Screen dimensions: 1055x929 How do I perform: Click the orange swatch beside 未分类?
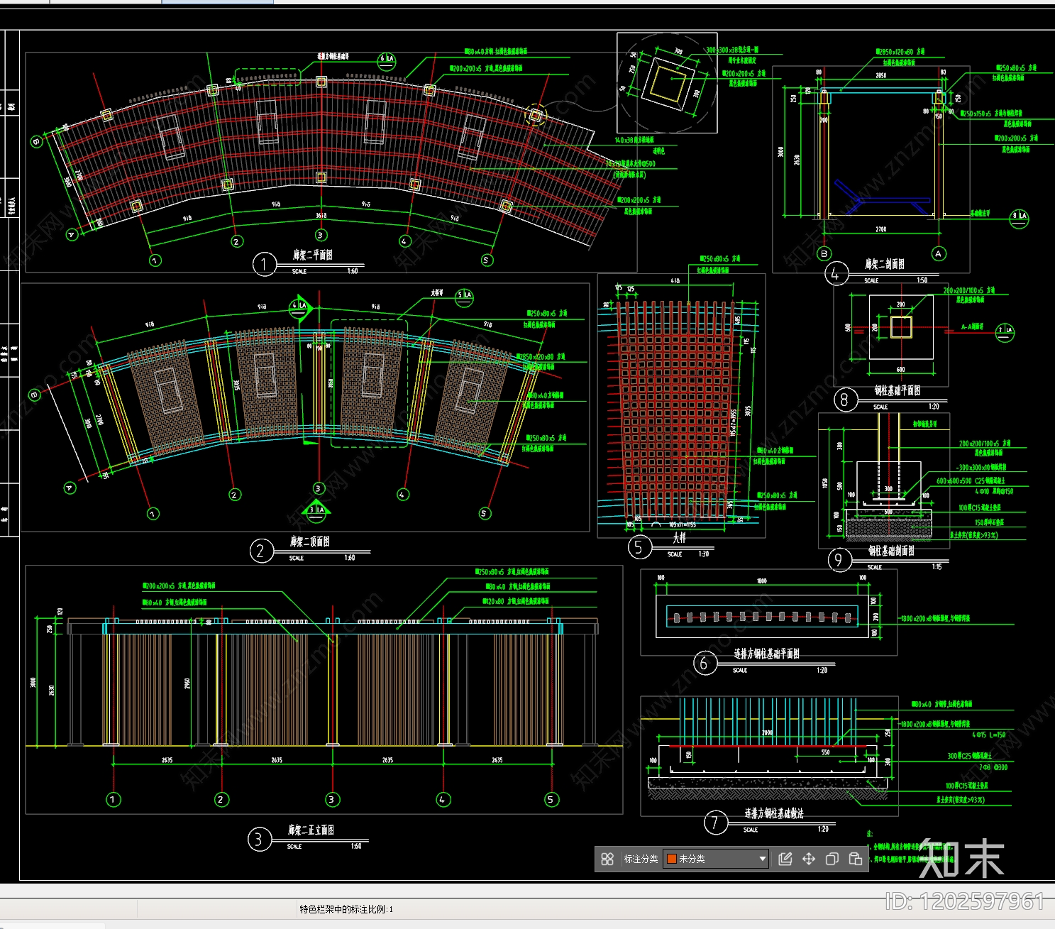672,859
